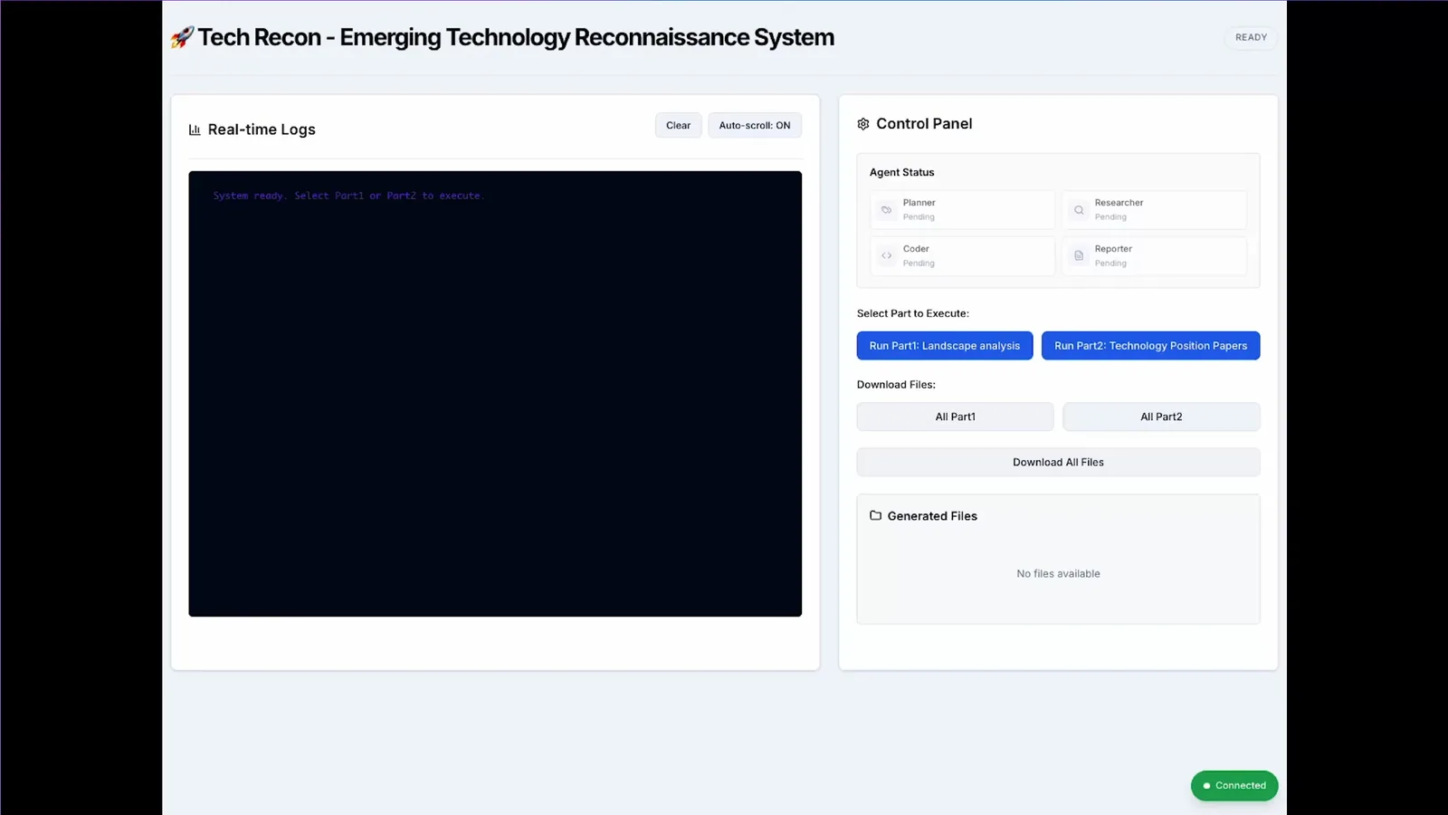Download All Part2 files

point(1161,417)
